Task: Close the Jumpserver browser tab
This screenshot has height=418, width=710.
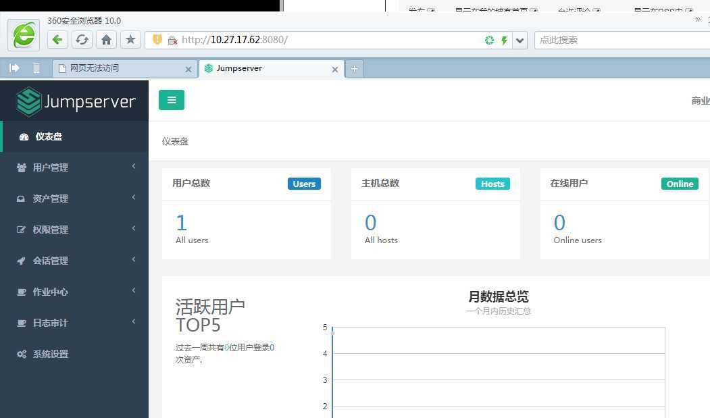Action: 334,69
